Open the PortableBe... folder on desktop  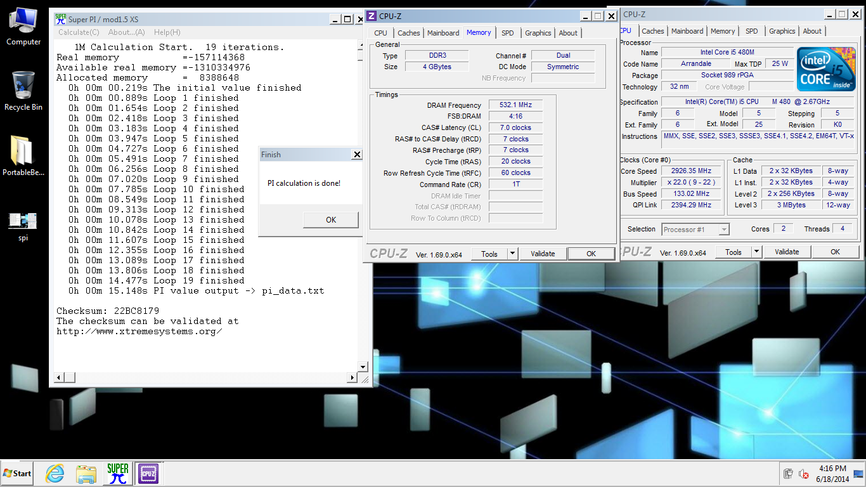coord(23,156)
